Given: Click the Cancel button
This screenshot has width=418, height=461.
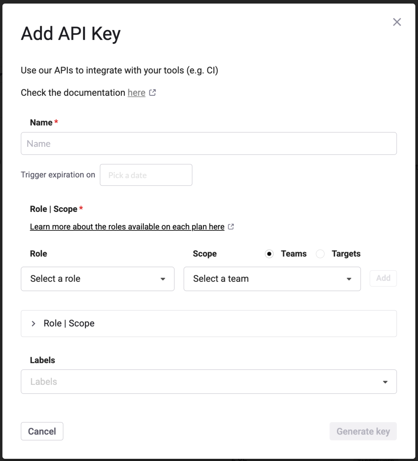Looking at the screenshot, I should [42, 431].
